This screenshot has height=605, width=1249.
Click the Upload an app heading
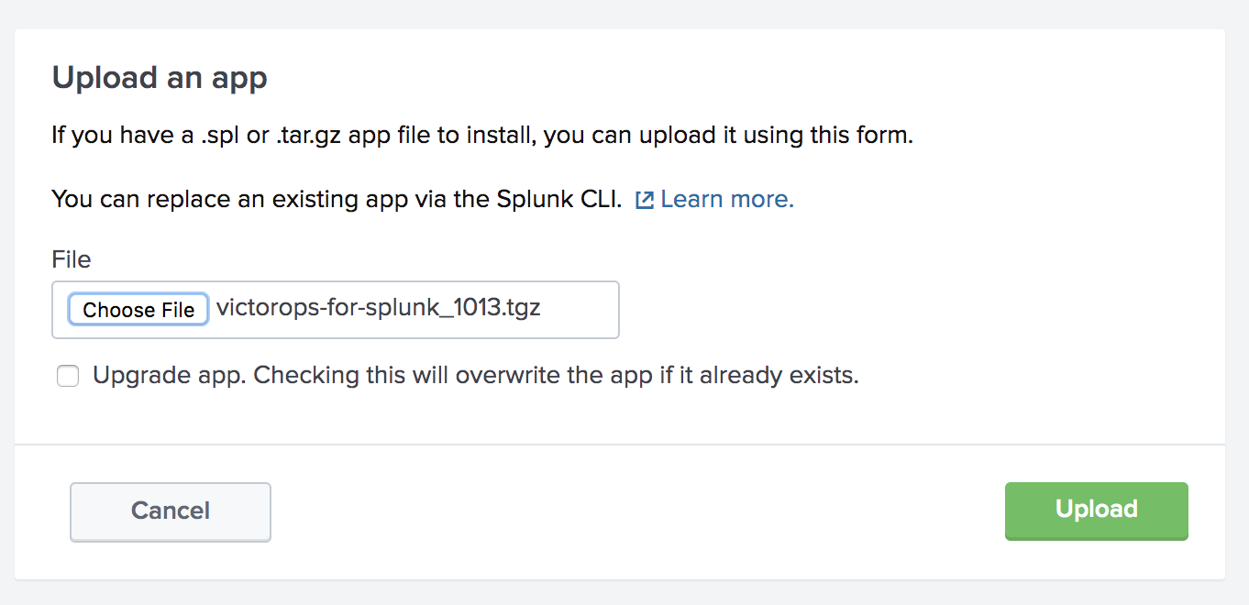click(159, 78)
